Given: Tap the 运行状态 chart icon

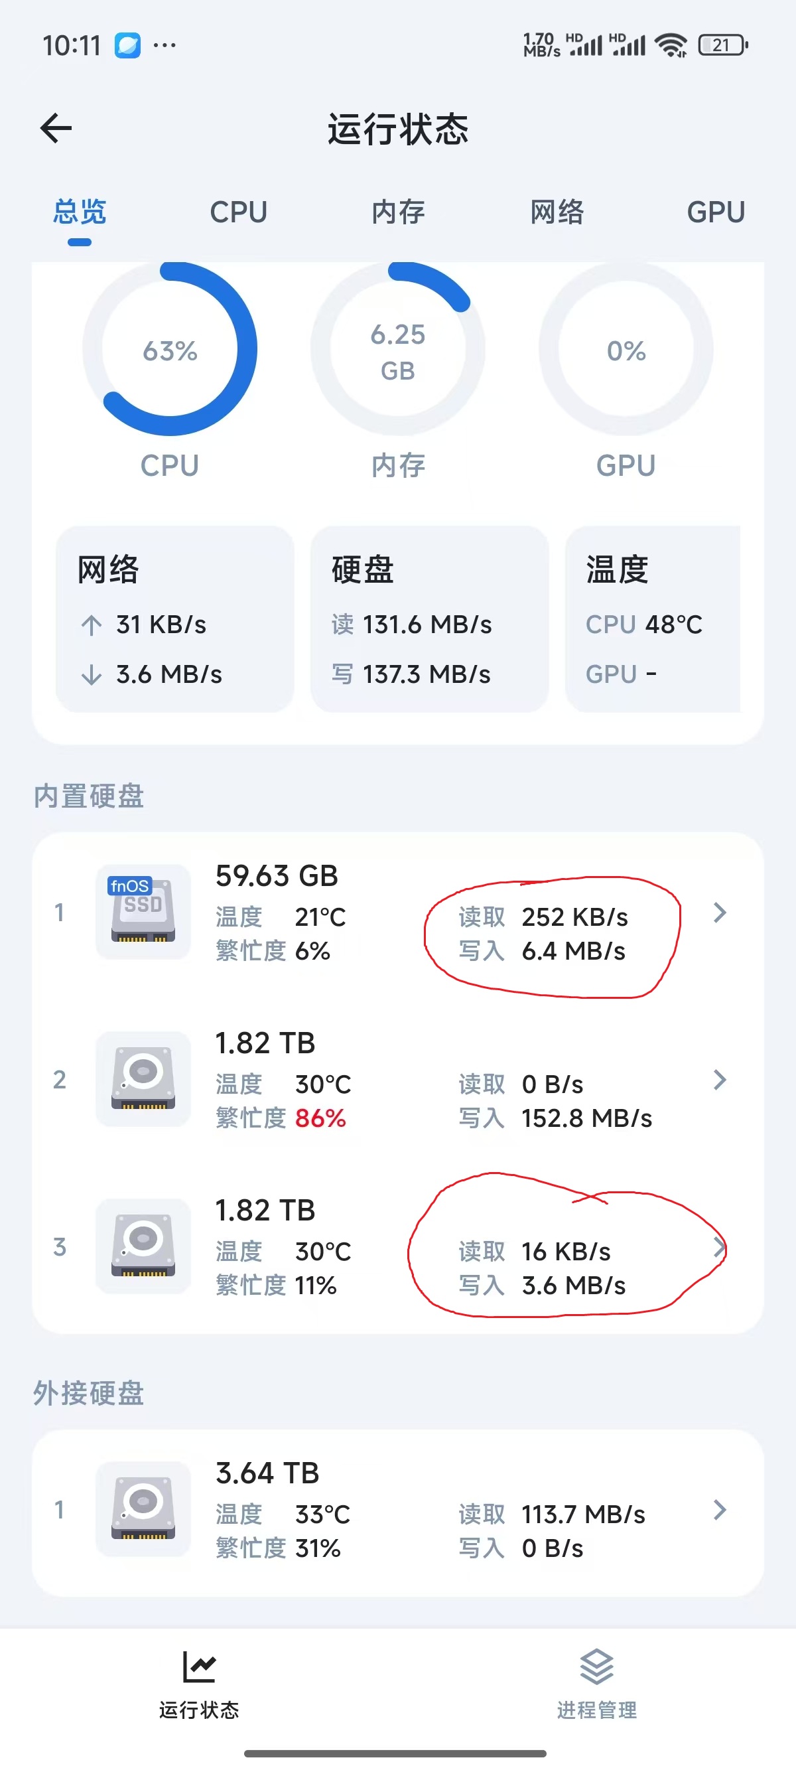Looking at the screenshot, I should pyautogui.click(x=200, y=1667).
